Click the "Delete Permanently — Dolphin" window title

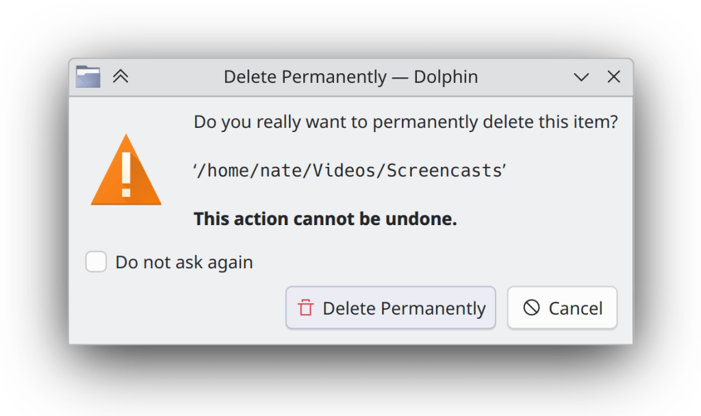[350, 77]
